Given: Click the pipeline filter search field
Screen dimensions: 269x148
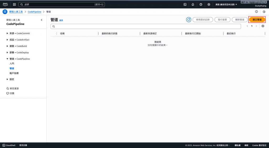Looking at the screenshot, I should [x=146, y=26].
